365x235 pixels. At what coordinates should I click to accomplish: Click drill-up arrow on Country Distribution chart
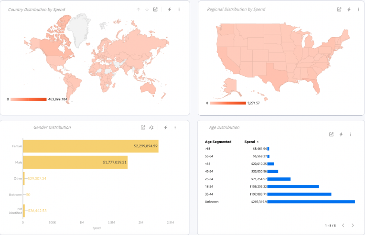click(x=139, y=10)
